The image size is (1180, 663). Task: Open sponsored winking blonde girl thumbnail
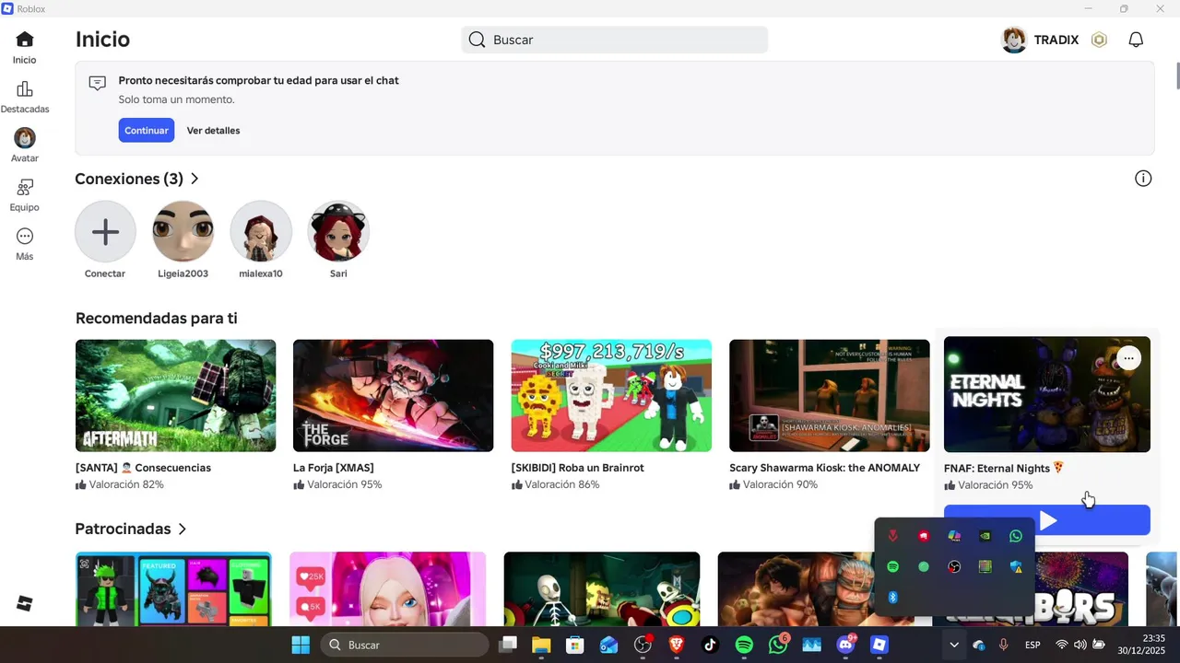pyautogui.click(x=387, y=589)
